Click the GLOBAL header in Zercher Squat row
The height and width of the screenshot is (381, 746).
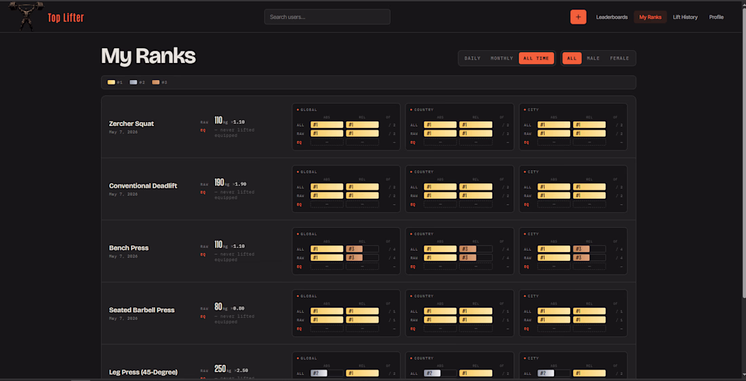coord(309,110)
